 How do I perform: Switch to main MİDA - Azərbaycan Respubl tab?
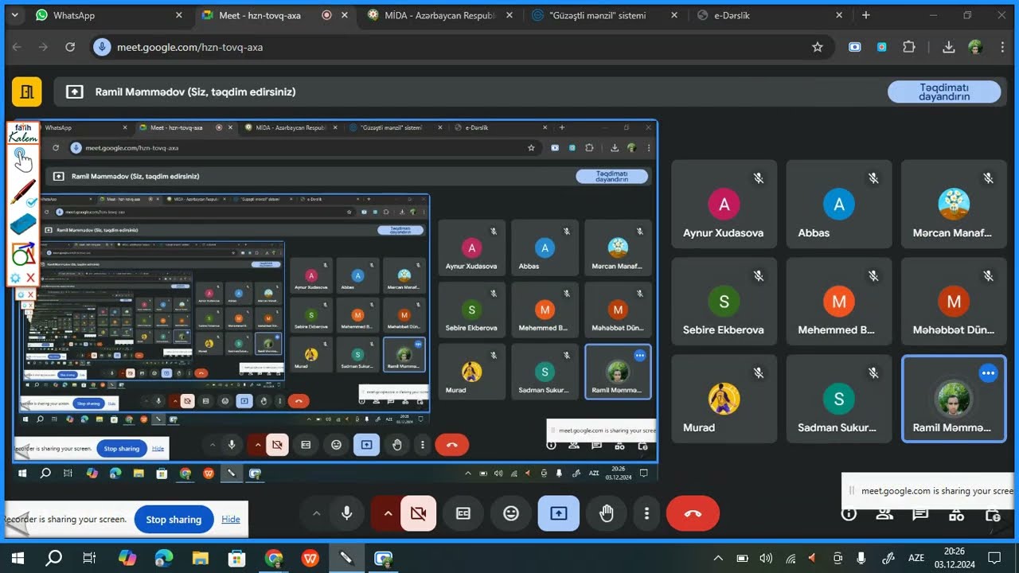pos(441,15)
